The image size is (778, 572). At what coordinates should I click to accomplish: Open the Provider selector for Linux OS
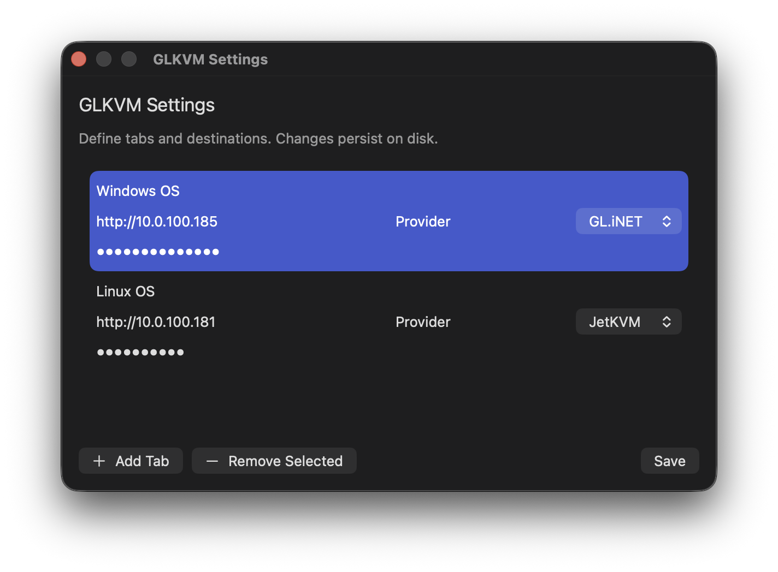[x=628, y=321]
